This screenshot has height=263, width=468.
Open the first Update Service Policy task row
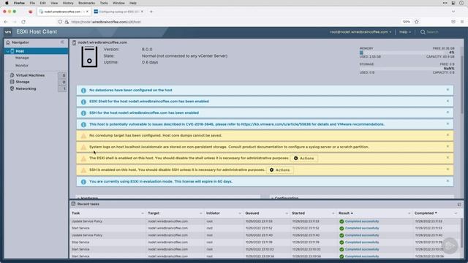[x=265, y=221]
